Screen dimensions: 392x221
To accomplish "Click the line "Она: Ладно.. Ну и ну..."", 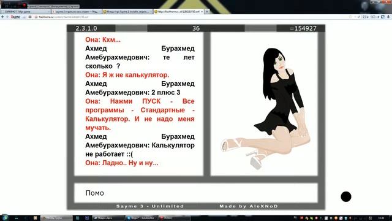I will (x=122, y=163).
